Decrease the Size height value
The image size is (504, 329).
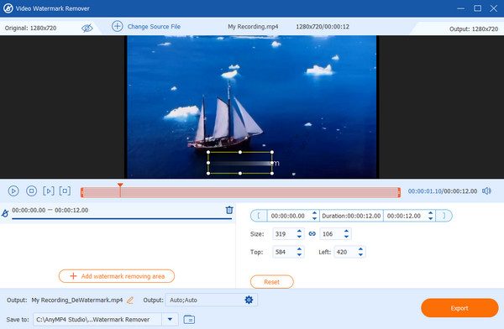pyautogui.click(x=346, y=237)
